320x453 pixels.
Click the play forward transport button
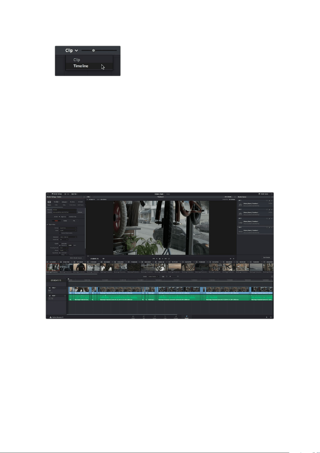[x=163, y=259]
